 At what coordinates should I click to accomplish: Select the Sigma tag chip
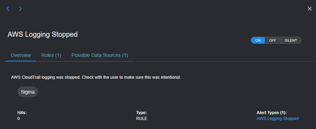coord(28,92)
